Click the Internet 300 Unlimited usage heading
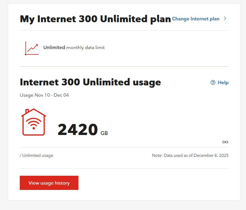 (x=90, y=82)
